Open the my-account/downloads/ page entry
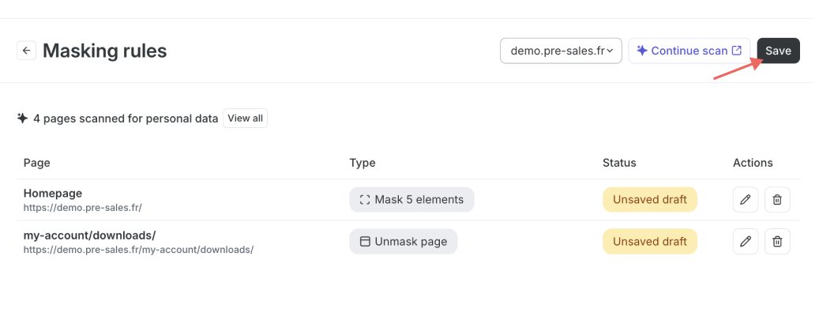The width and height of the screenshot is (834, 324). (89, 235)
